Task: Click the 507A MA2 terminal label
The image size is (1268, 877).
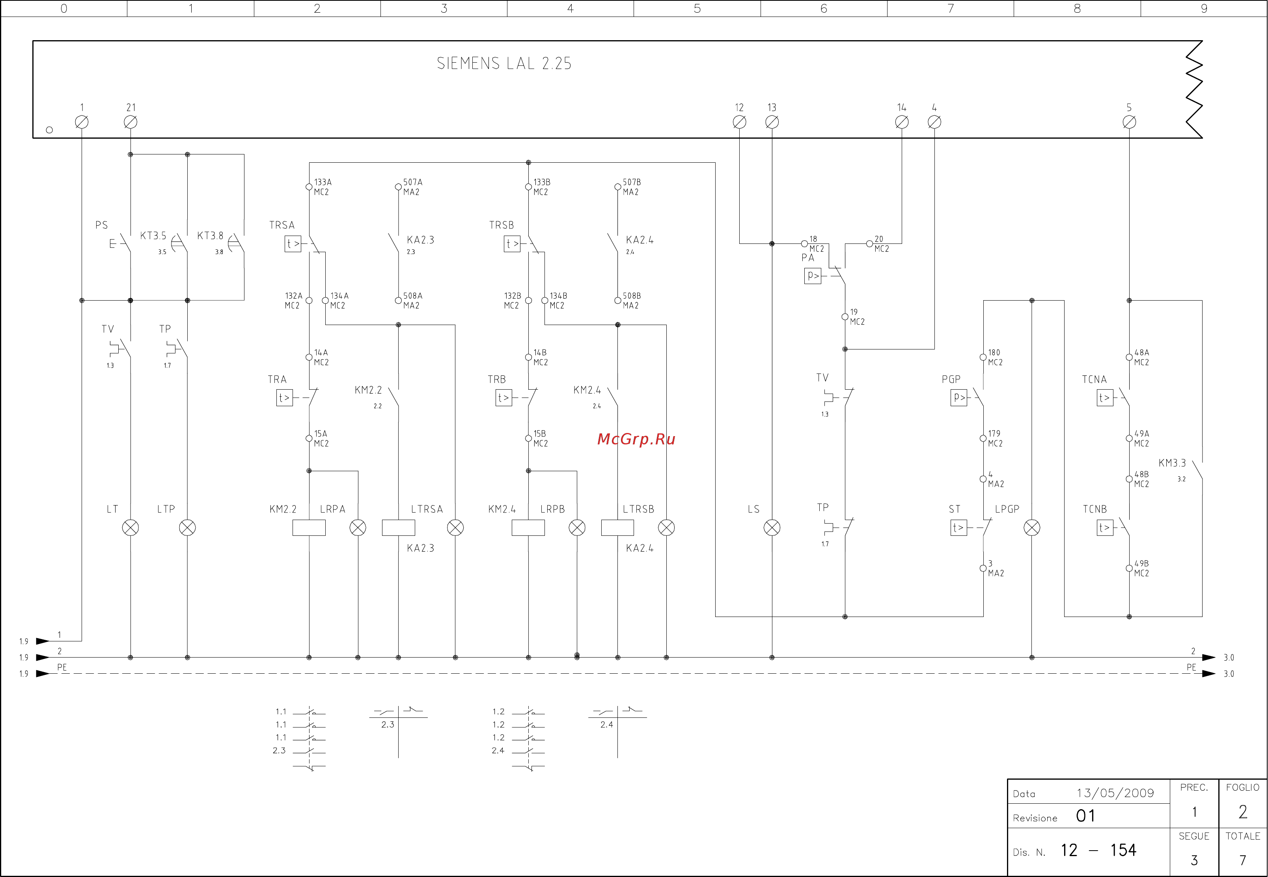Action: point(413,187)
